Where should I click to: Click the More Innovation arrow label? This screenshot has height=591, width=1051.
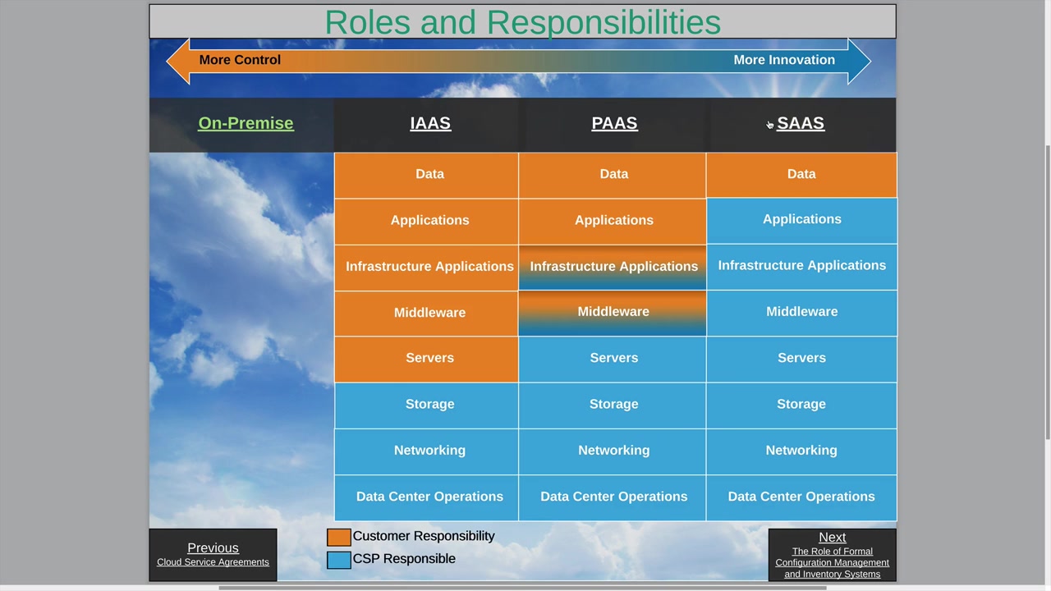tap(784, 60)
